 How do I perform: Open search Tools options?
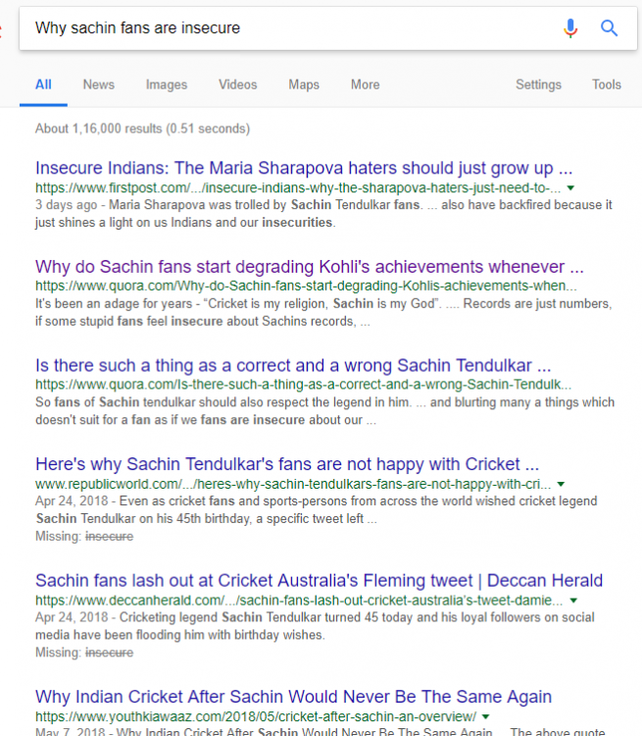606,84
